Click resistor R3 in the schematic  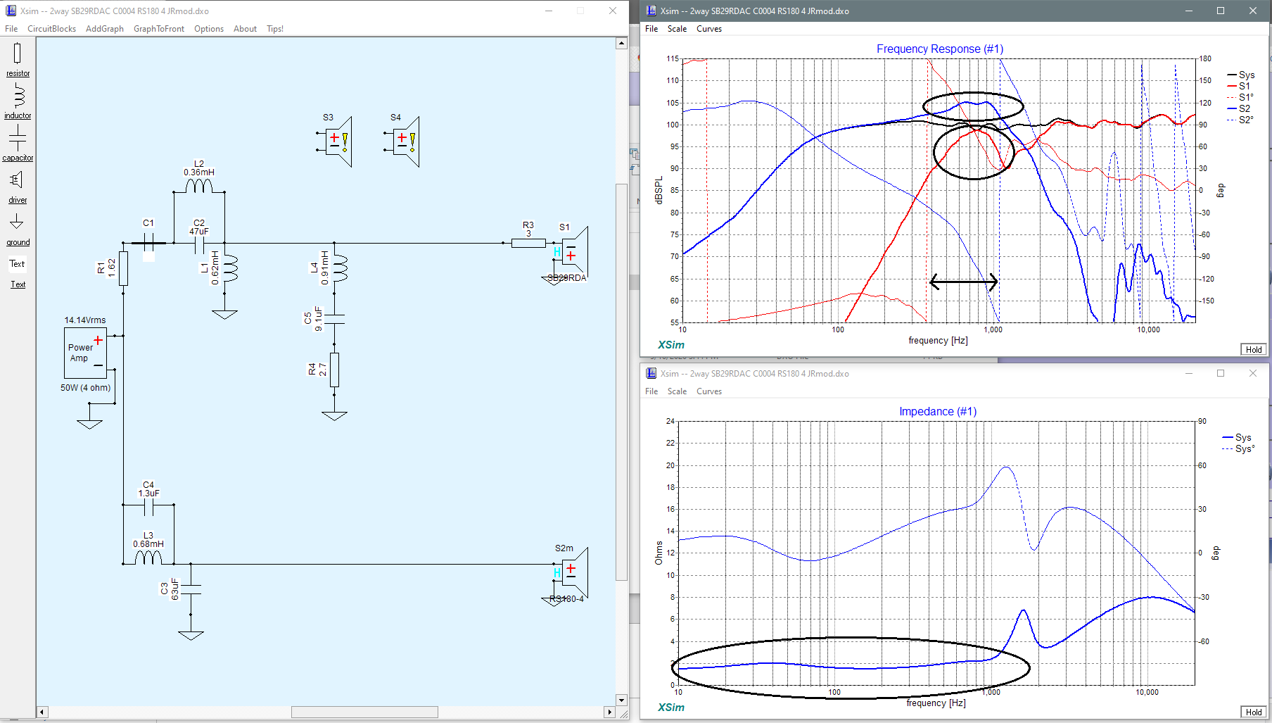click(x=528, y=243)
